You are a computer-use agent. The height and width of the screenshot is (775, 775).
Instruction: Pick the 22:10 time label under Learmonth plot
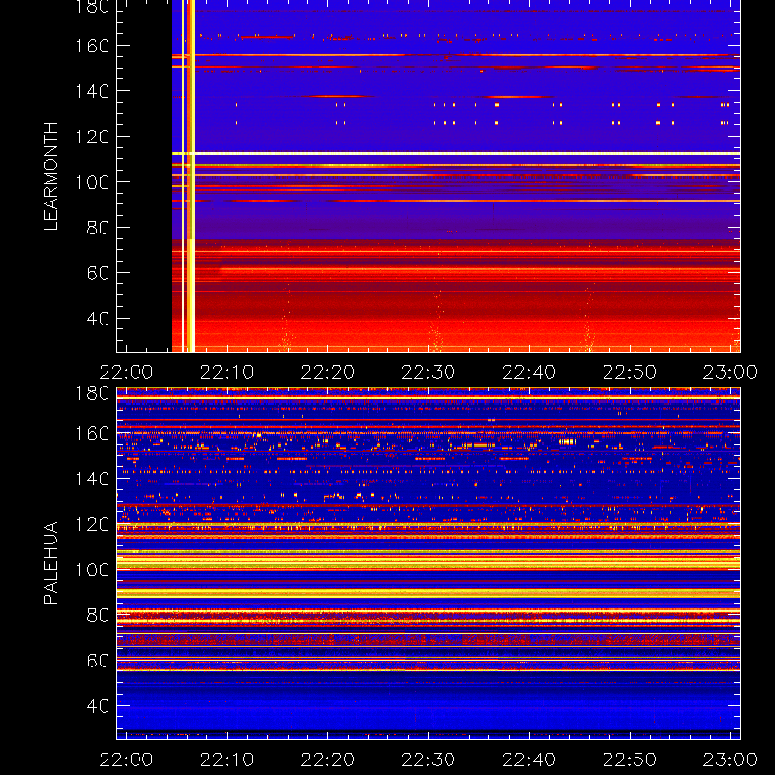[227, 372]
